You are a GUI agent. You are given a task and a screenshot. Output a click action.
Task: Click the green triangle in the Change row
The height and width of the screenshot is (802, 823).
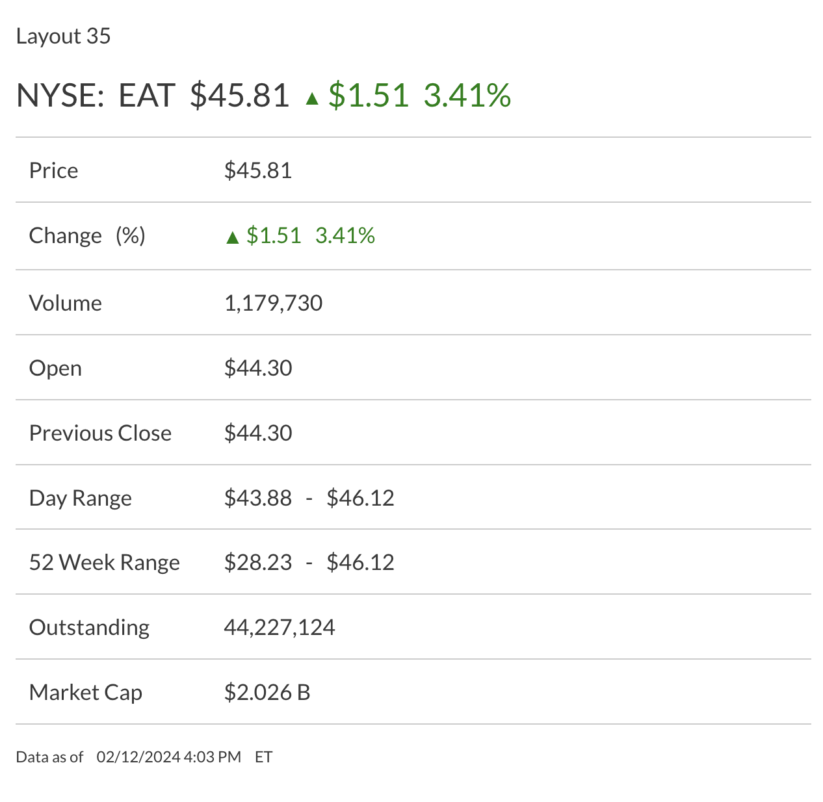232,237
